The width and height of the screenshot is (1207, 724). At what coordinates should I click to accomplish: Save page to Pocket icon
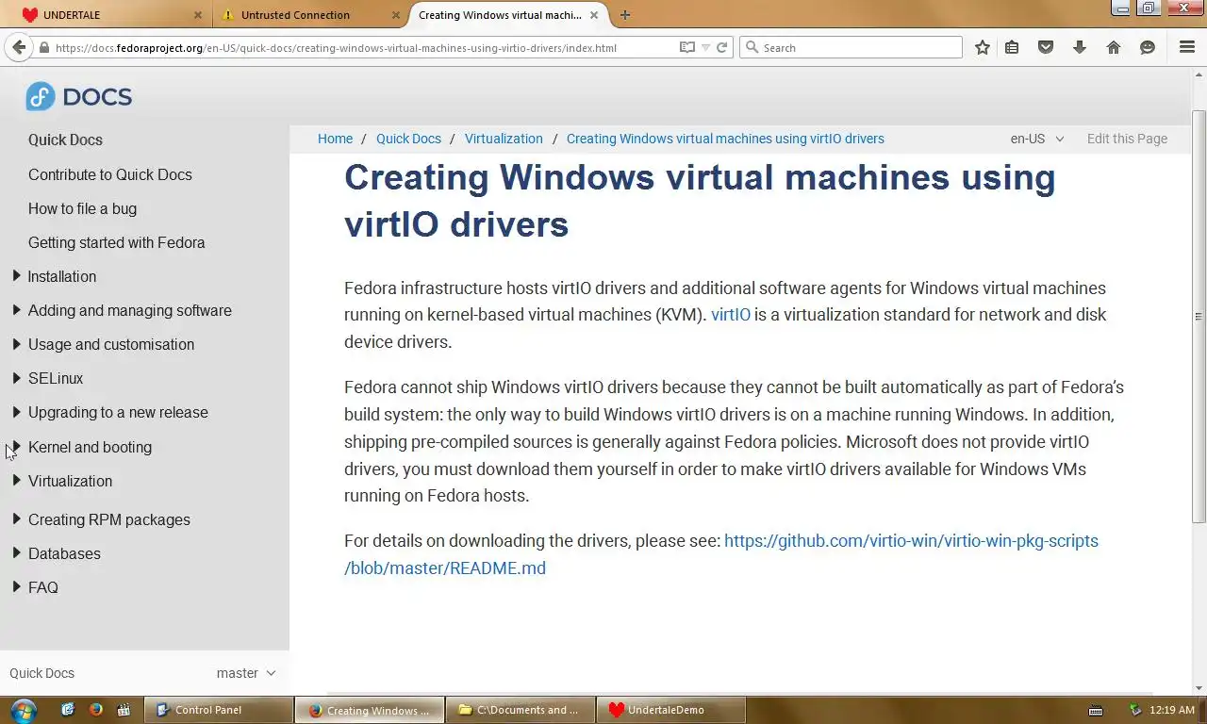[1046, 47]
